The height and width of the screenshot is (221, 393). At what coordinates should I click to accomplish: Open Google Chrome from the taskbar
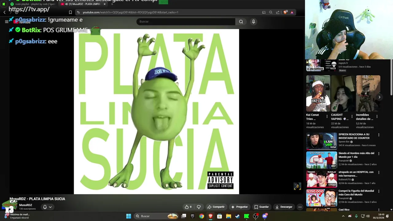coord(201,216)
